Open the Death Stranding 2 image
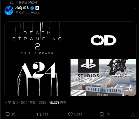Screen dimensions: 139x119 point(37,40)
